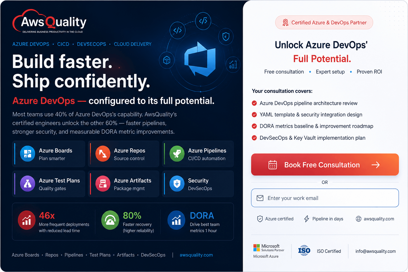Click "Full Potential." red heading

[322, 59]
